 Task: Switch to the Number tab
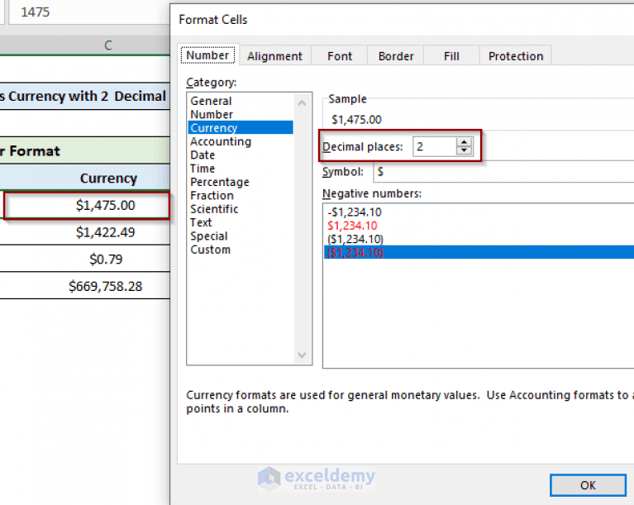[207, 55]
